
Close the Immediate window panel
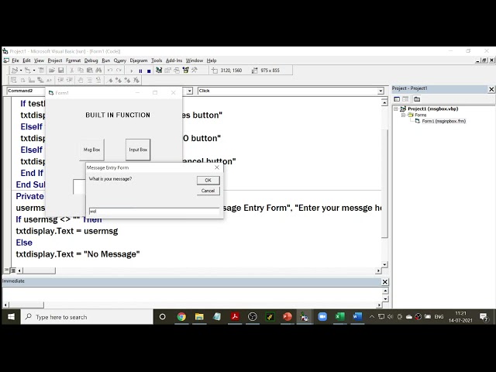[x=384, y=282]
